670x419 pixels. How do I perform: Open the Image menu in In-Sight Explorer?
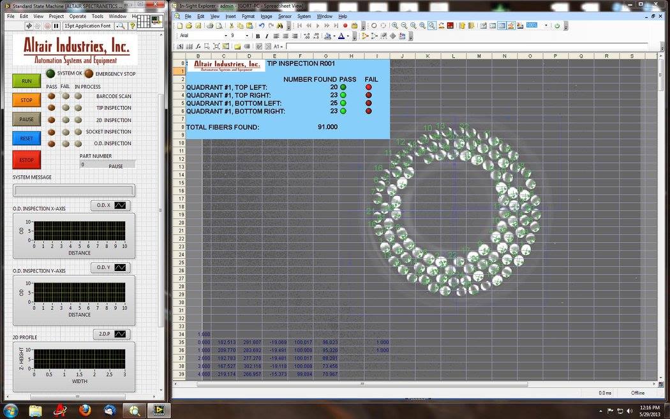tap(266, 16)
